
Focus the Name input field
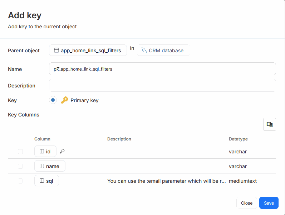click(162, 69)
